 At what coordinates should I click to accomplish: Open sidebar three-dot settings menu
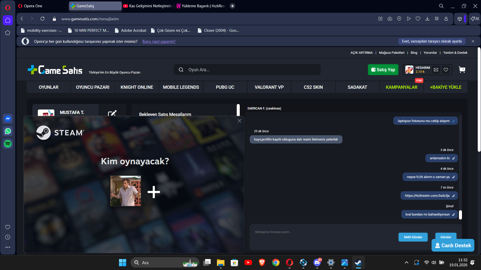click(x=8, y=247)
